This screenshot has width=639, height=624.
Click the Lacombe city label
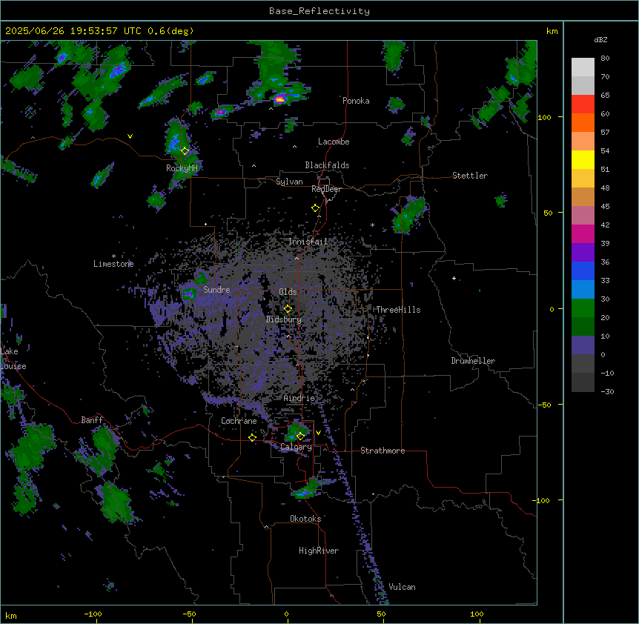[x=334, y=142]
